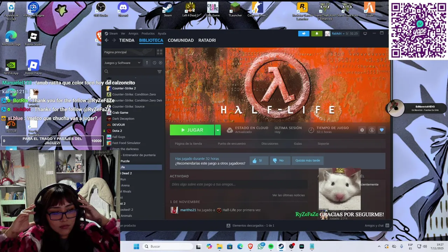Click the library search magnifier icon
The width and height of the screenshot is (448, 252).
106,71
